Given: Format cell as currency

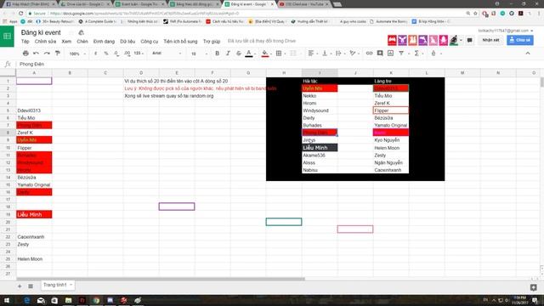Looking at the screenshot, I should [x=96, y=54].
